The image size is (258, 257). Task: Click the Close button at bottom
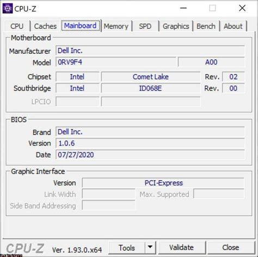[x=231, y=248]
